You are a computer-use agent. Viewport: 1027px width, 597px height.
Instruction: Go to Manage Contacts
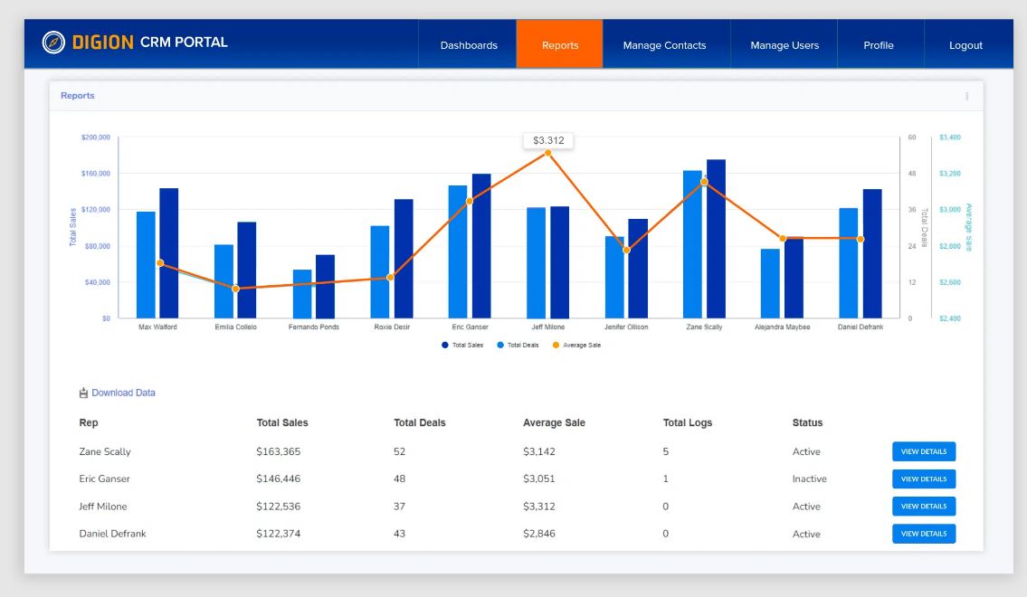pyautogui.click(x=664, y=45)
